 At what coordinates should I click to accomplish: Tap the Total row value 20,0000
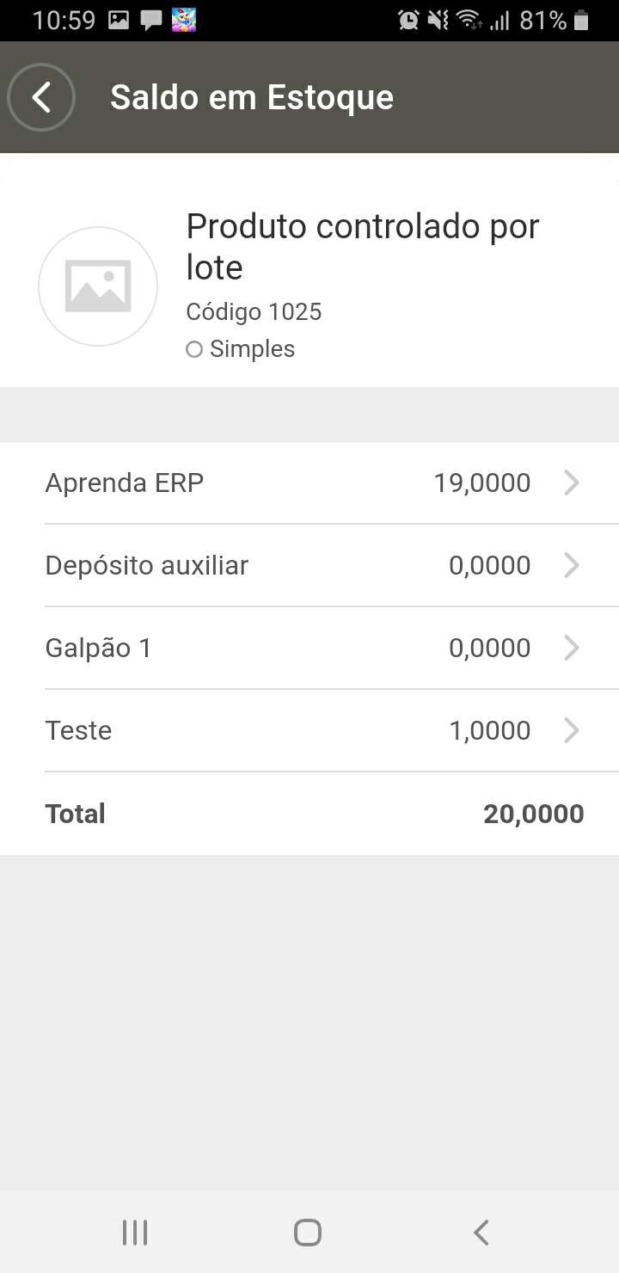pos(533,814)
